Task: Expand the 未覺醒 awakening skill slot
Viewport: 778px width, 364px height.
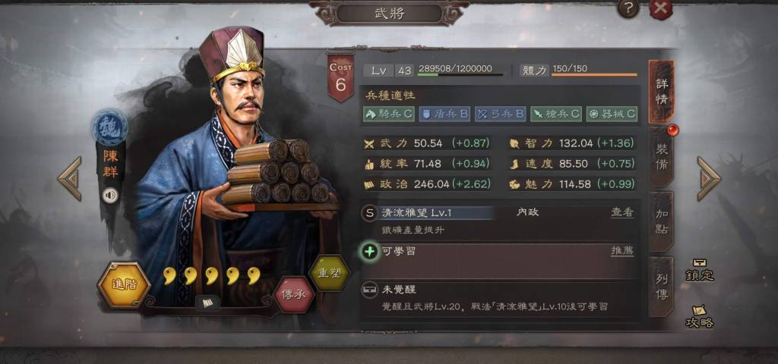Action: [x=500, y=298]
